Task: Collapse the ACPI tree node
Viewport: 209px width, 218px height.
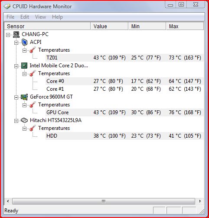Action: (x=16, y=43)
